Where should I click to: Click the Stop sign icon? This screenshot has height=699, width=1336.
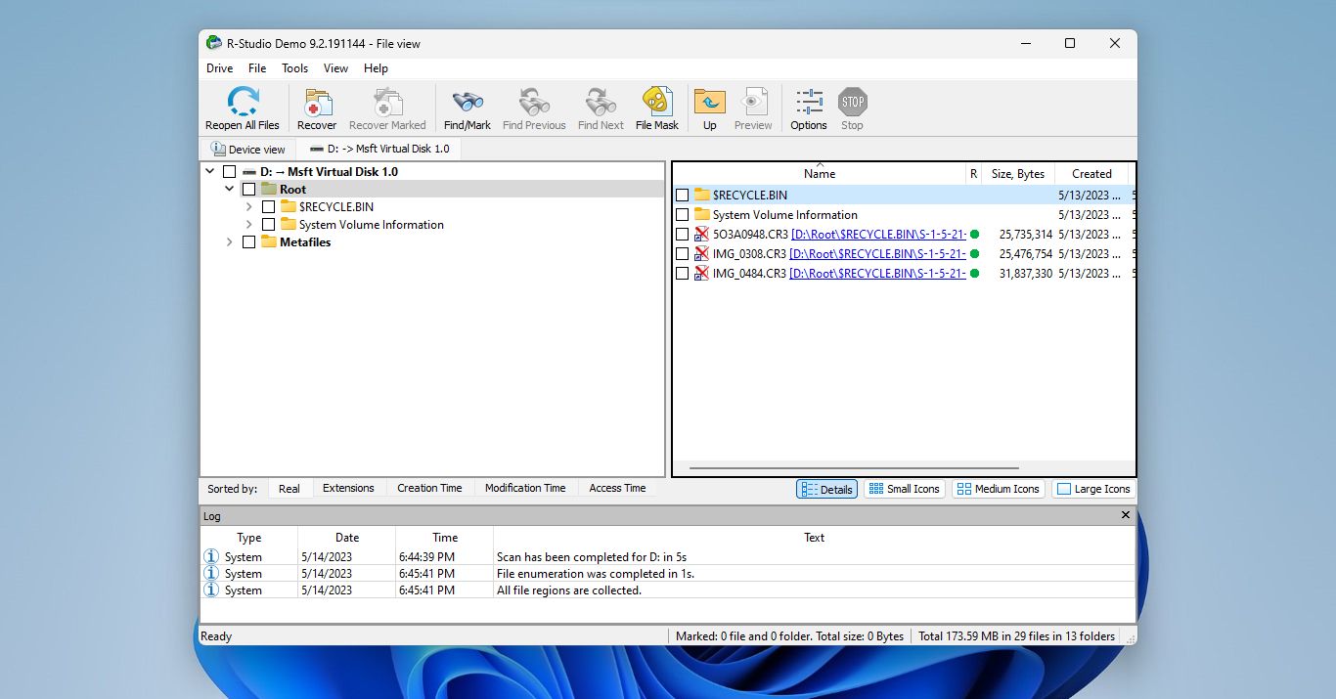[x=853, y=102]
